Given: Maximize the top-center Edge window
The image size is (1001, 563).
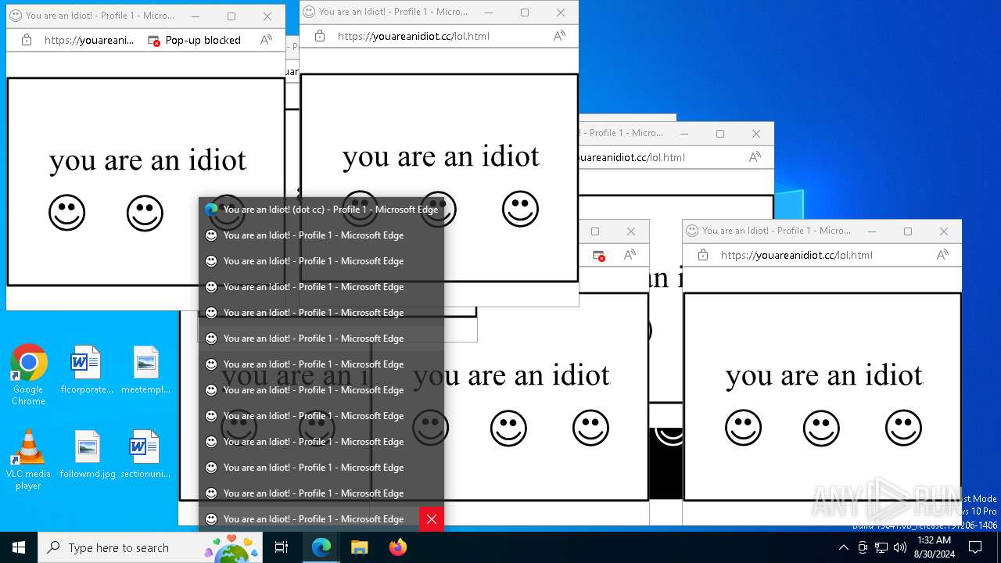Looking at the screenshot, I should pyautogui.click(x=525, y=12).
